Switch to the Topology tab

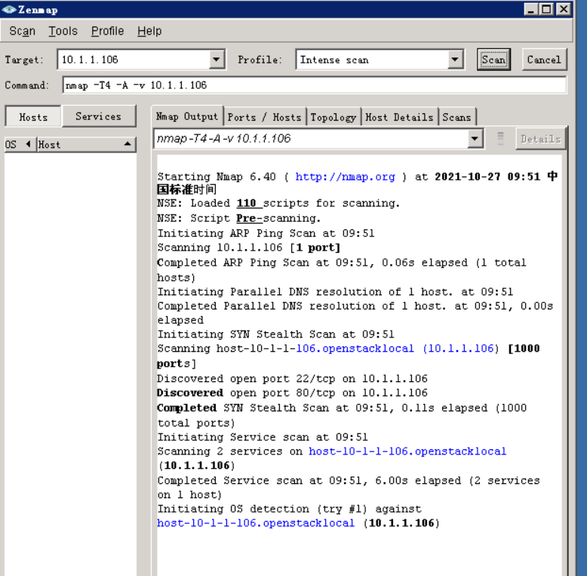333,117
